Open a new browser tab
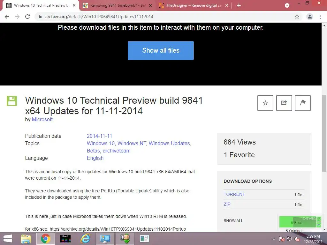The height and width of the screenshot is (245, 327). (239, 5)
